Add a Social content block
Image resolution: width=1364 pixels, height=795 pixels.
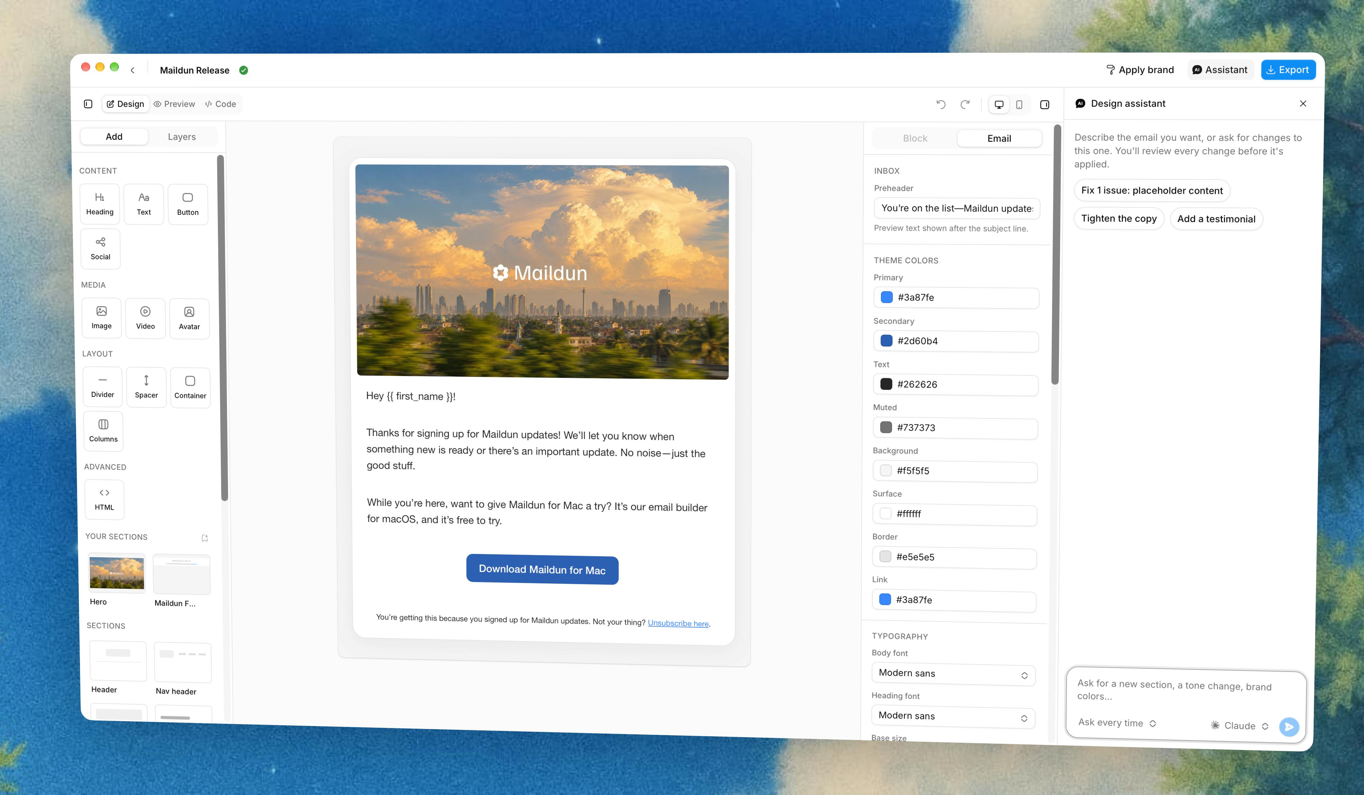(x=100, y=249)
